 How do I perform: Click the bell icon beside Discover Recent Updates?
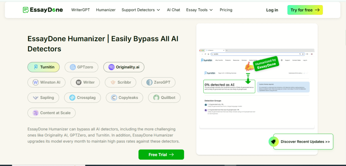[274, 142]
